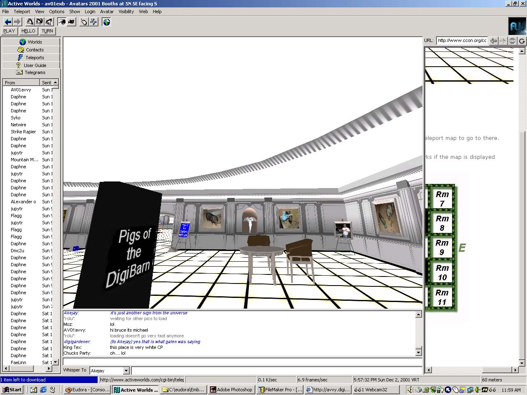Toggle the globe web window icon
527x395 pixels.
pos(107,22)
